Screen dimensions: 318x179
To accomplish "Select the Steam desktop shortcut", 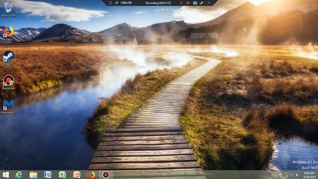I will click(8, 58).
